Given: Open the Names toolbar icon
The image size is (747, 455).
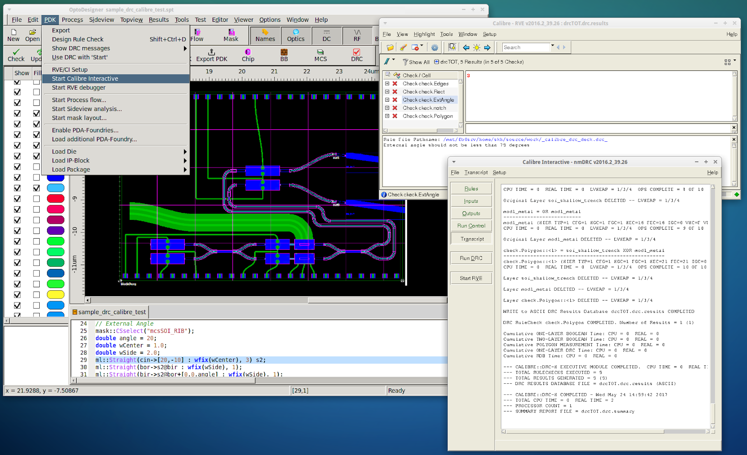Looking at the screenshot, I should click(x=265, y=35).
